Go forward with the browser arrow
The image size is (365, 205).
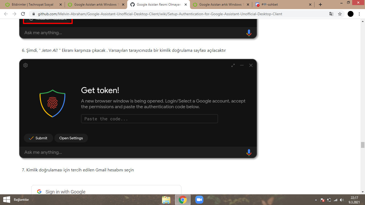(x=14, y=14)
